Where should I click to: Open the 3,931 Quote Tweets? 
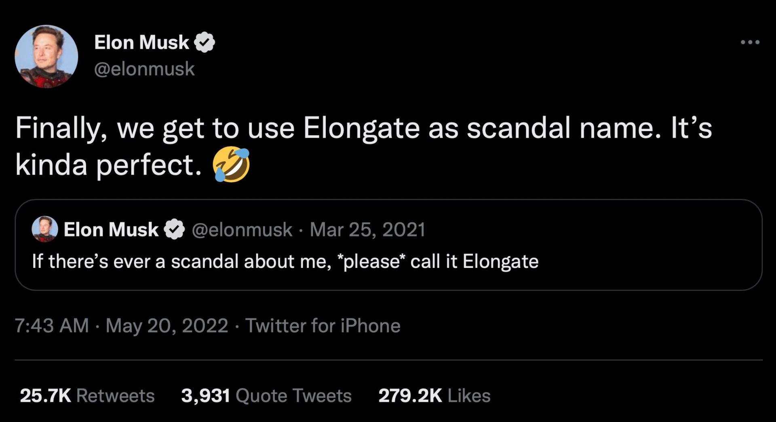[266, 396]
